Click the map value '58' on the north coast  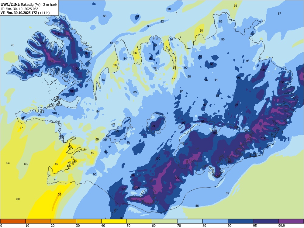(115, 65)
